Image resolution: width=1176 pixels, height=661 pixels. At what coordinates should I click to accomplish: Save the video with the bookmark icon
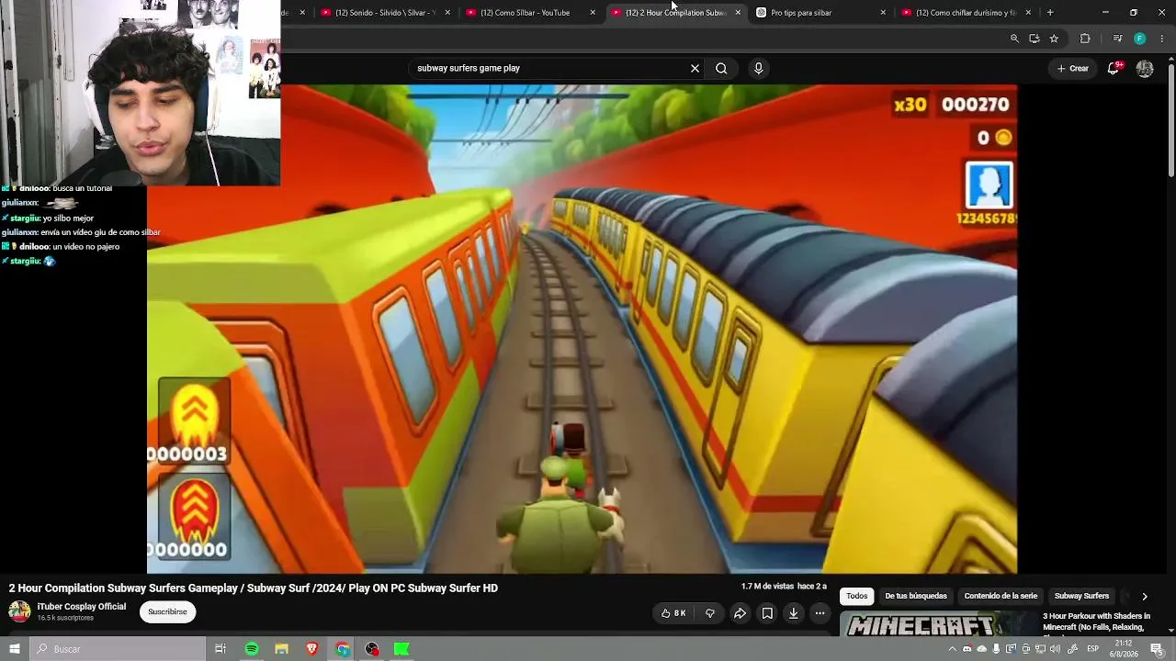767,613
